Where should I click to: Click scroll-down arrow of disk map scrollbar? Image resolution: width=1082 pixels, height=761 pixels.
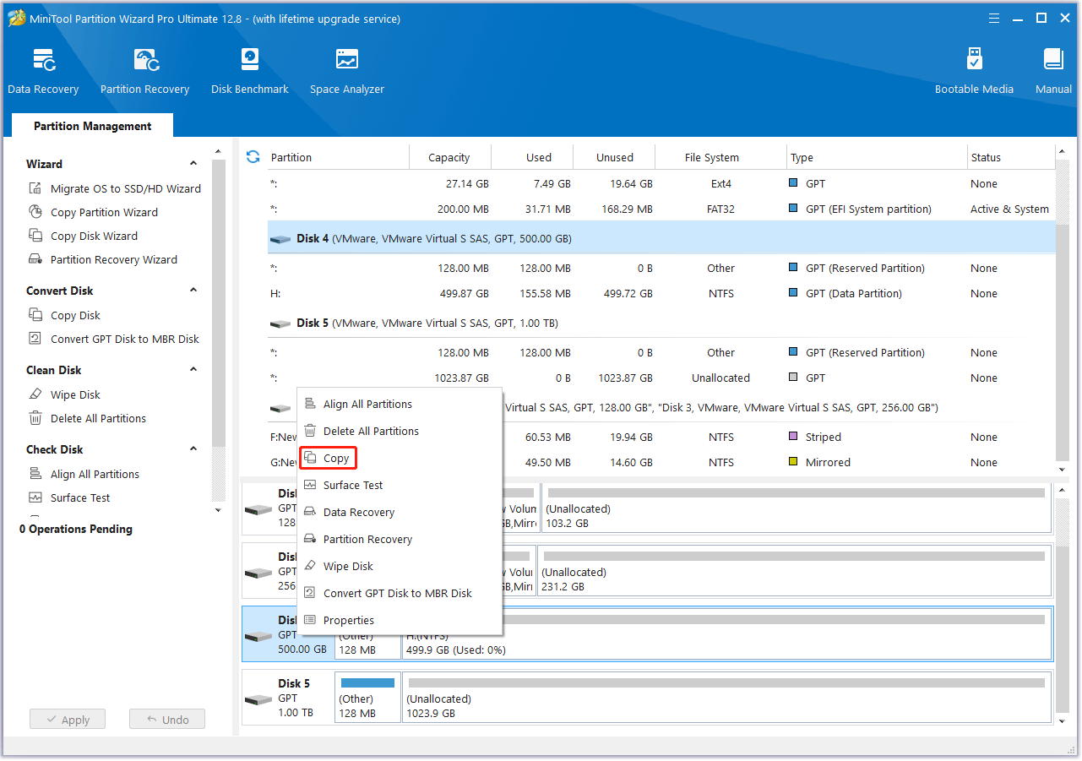(1063, 722)
